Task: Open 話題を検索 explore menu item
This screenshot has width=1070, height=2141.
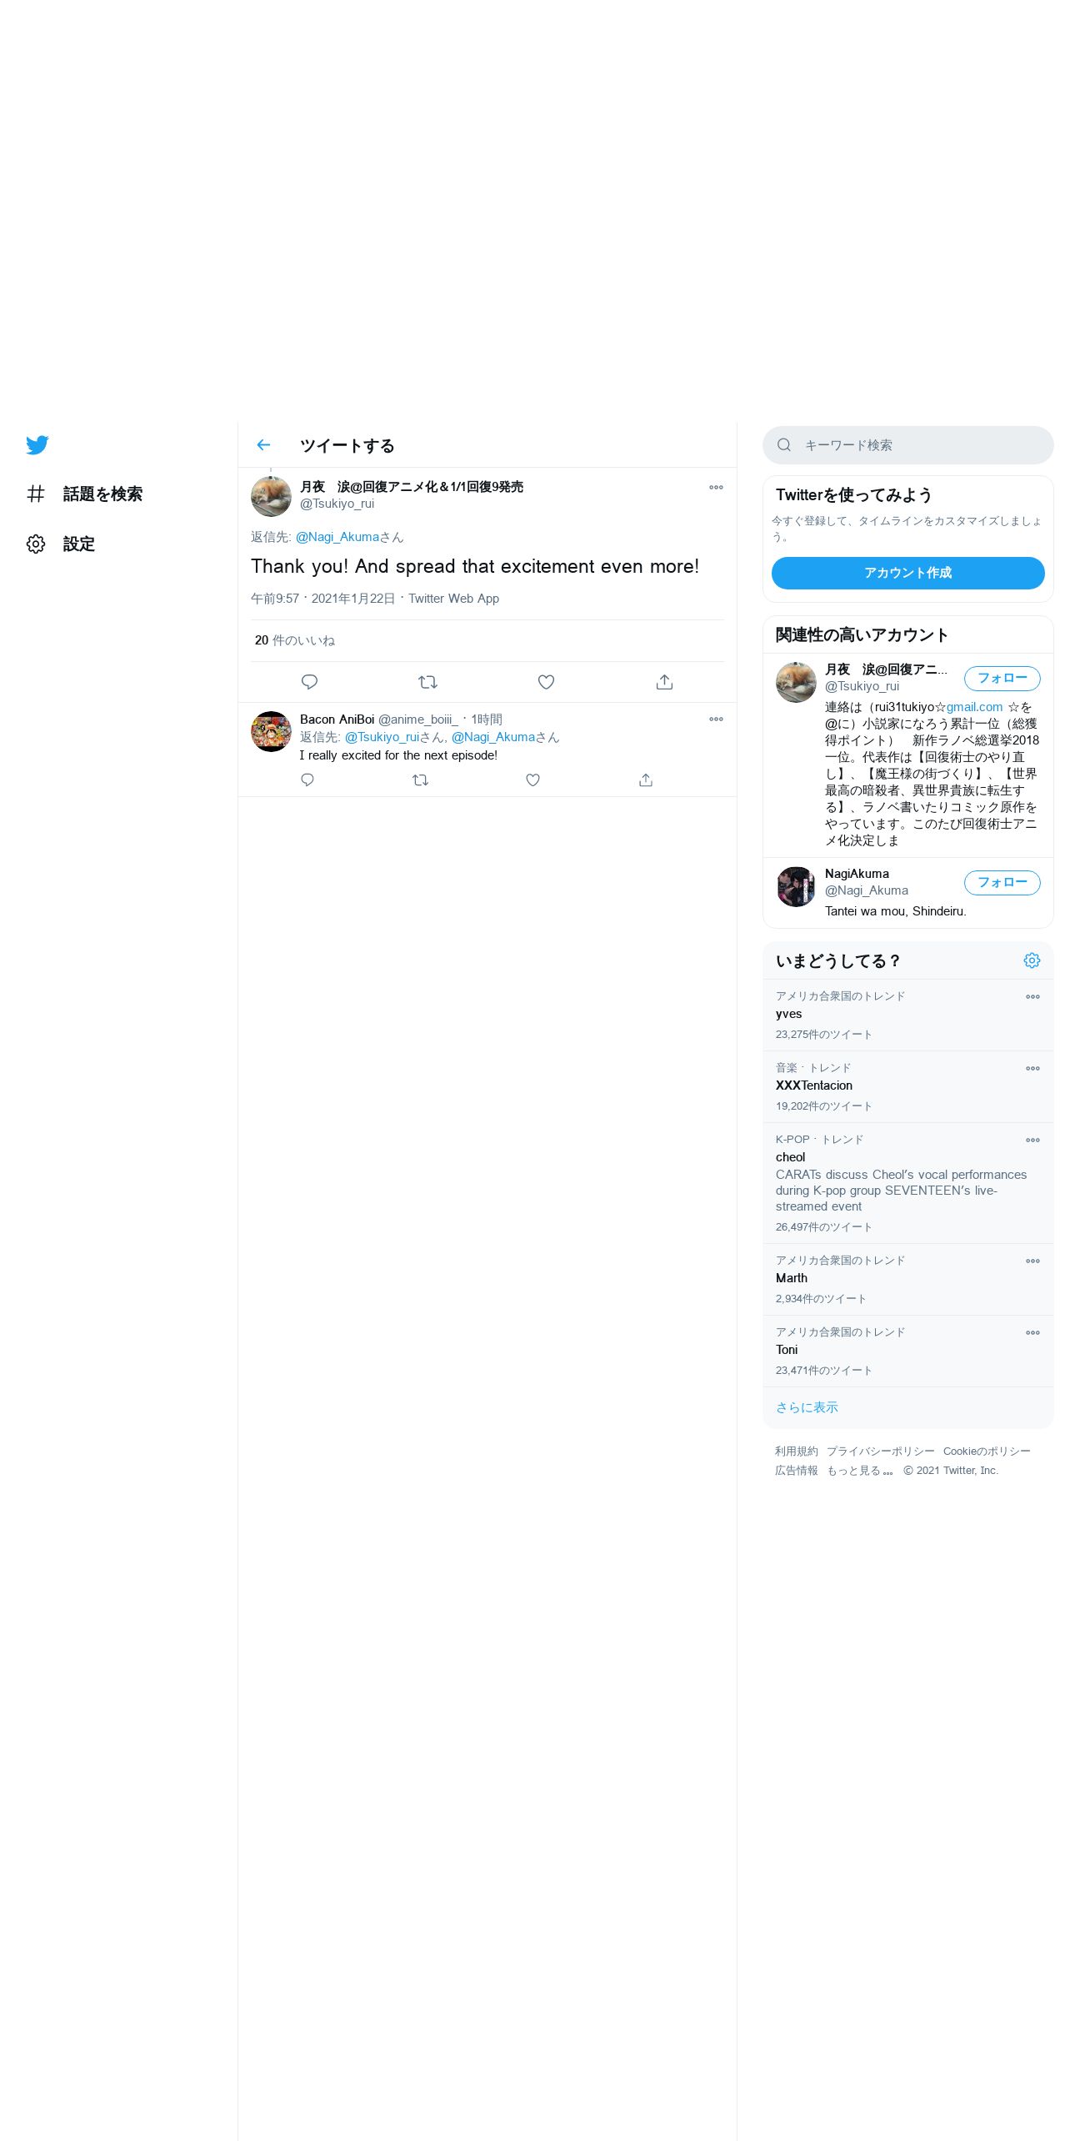Action: click(x=84, y=494)
